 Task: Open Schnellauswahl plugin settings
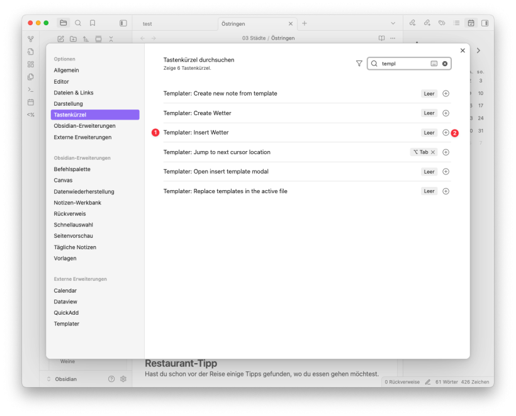tap(95, 225)
